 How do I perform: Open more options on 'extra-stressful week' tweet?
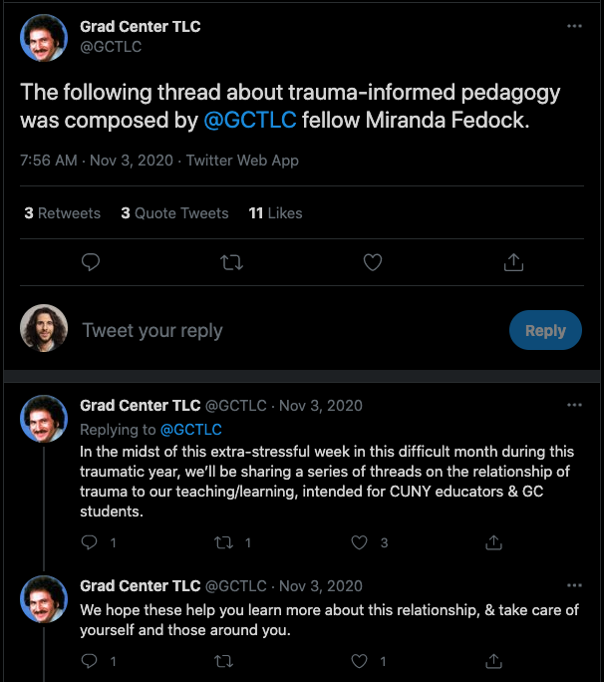click(574, 405)
